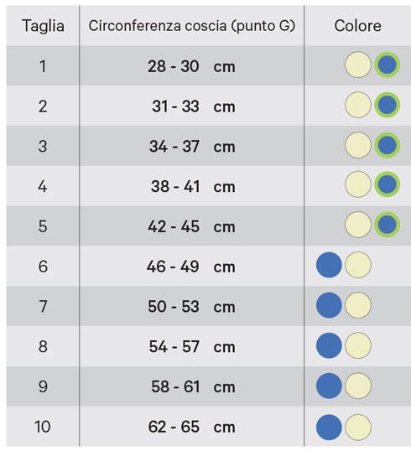Choose green-ringed blue swatch for size 2
Viewport: 411px width, 451px height.
388,105
